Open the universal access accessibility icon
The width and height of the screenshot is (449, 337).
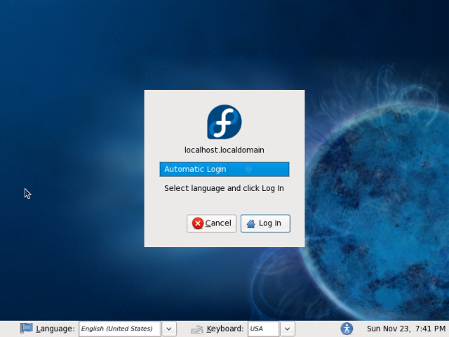click(347, 328)
